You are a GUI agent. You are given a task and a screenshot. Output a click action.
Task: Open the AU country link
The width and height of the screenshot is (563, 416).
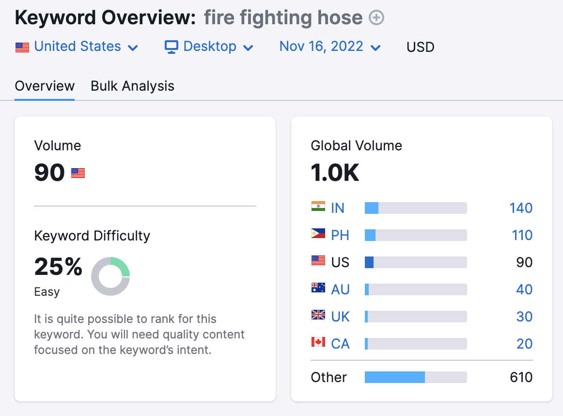click(340, 289)
